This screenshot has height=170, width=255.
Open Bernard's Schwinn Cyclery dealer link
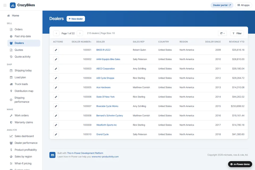pyautogui.click(x=110, y=116)
